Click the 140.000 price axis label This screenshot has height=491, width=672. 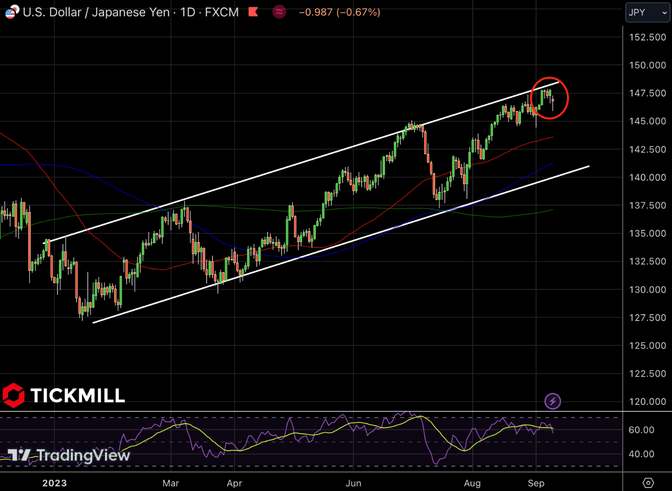click(648, 177)
